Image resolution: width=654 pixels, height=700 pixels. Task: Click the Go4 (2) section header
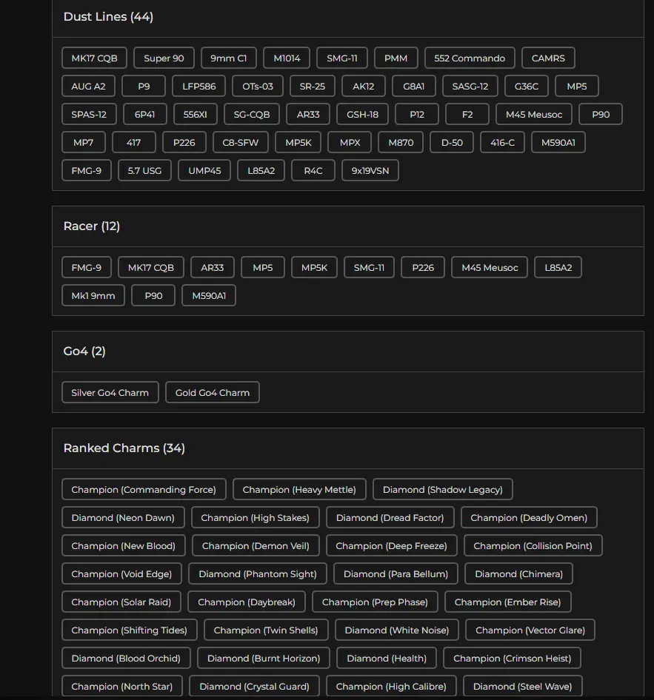(x=348, y=351)
